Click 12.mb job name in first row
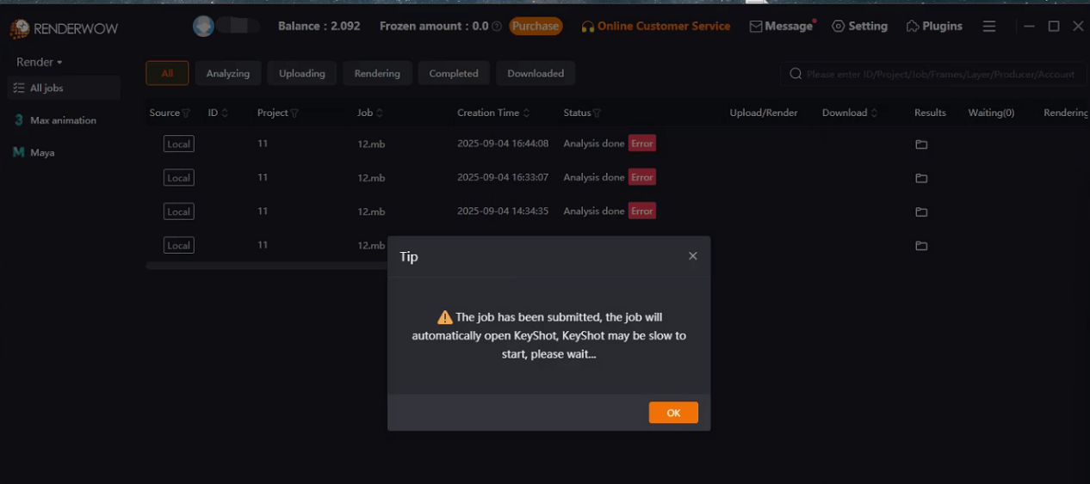Screen dimensions: 1090x484 [371, 144]
